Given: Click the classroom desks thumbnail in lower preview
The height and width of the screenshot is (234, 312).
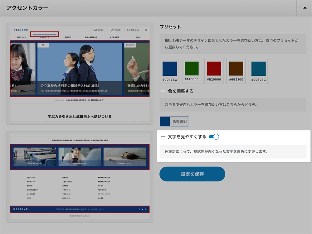Looking at the screenshot, I should click(35, 157).
